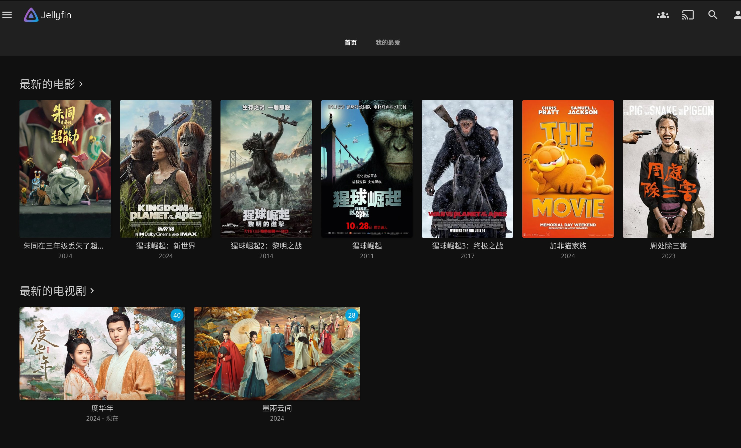Click the title 周处除三害 below poster

(x=668, y=246)
